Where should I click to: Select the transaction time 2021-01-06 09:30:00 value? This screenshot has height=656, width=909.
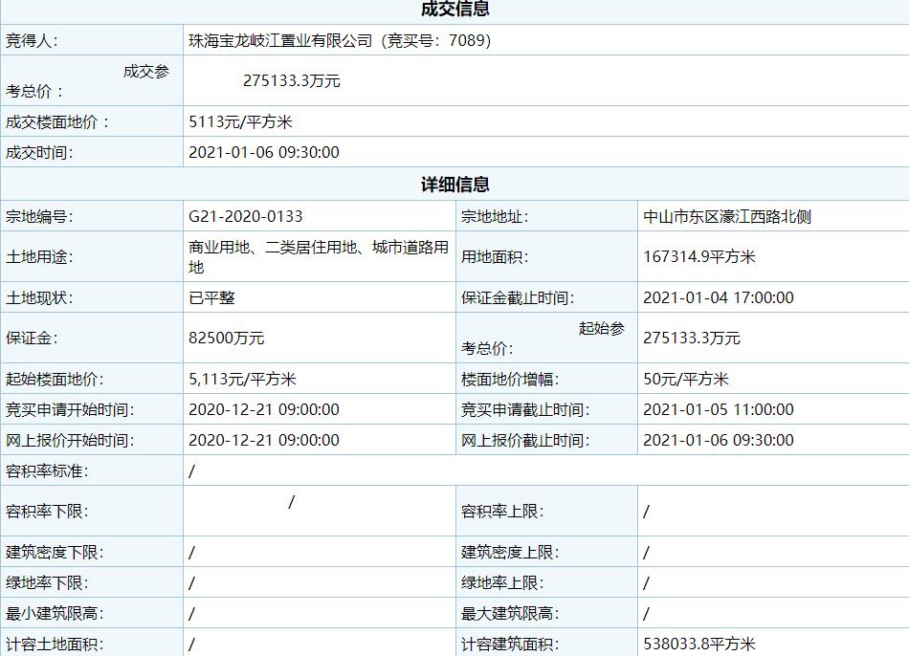[264, 152]
